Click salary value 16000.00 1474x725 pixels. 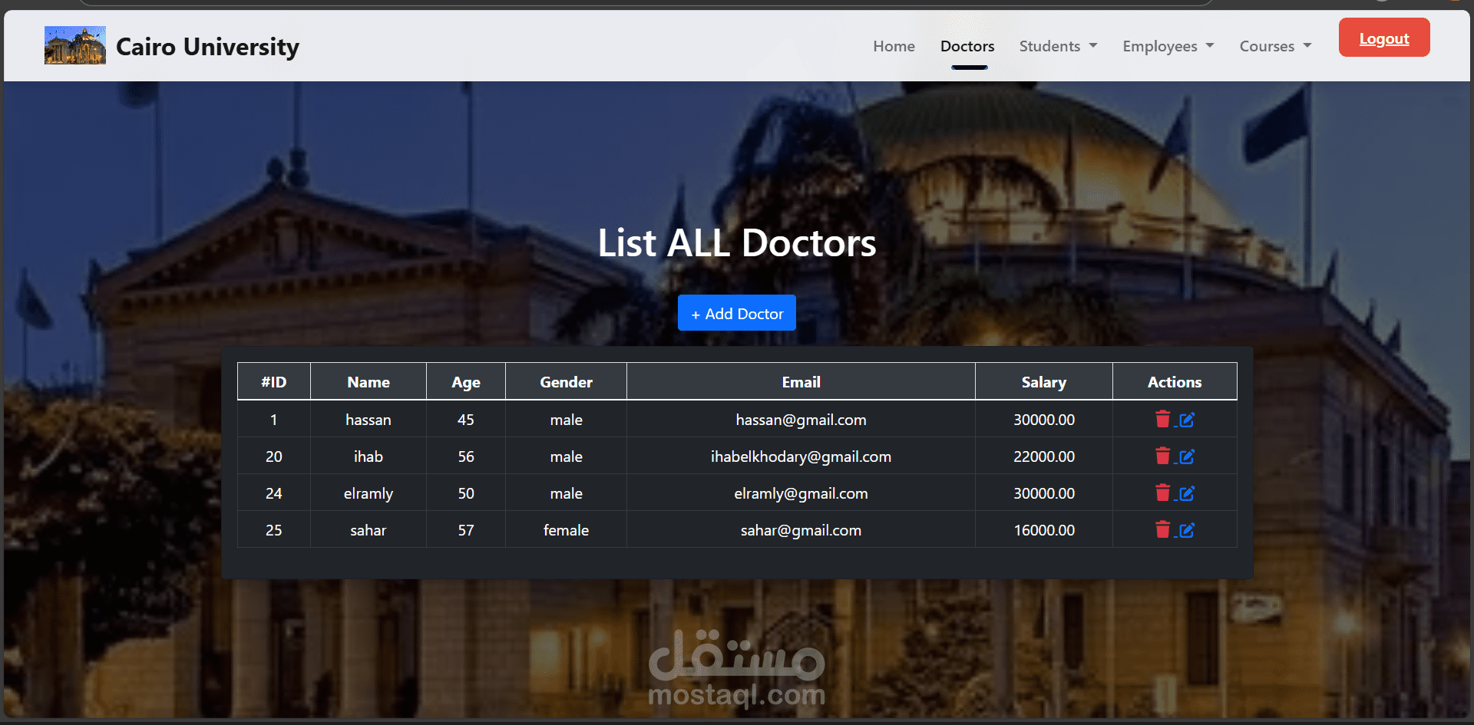(1044, 530)
